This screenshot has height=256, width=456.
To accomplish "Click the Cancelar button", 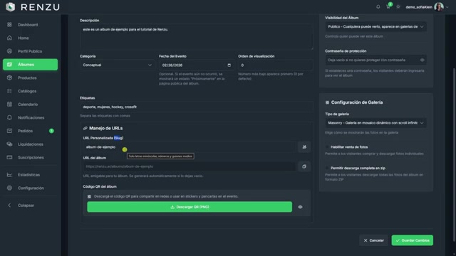I will tap(373, 240).
